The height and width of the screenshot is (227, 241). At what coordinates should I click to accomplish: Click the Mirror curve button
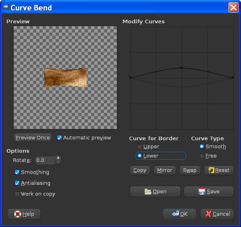[164, 170]
